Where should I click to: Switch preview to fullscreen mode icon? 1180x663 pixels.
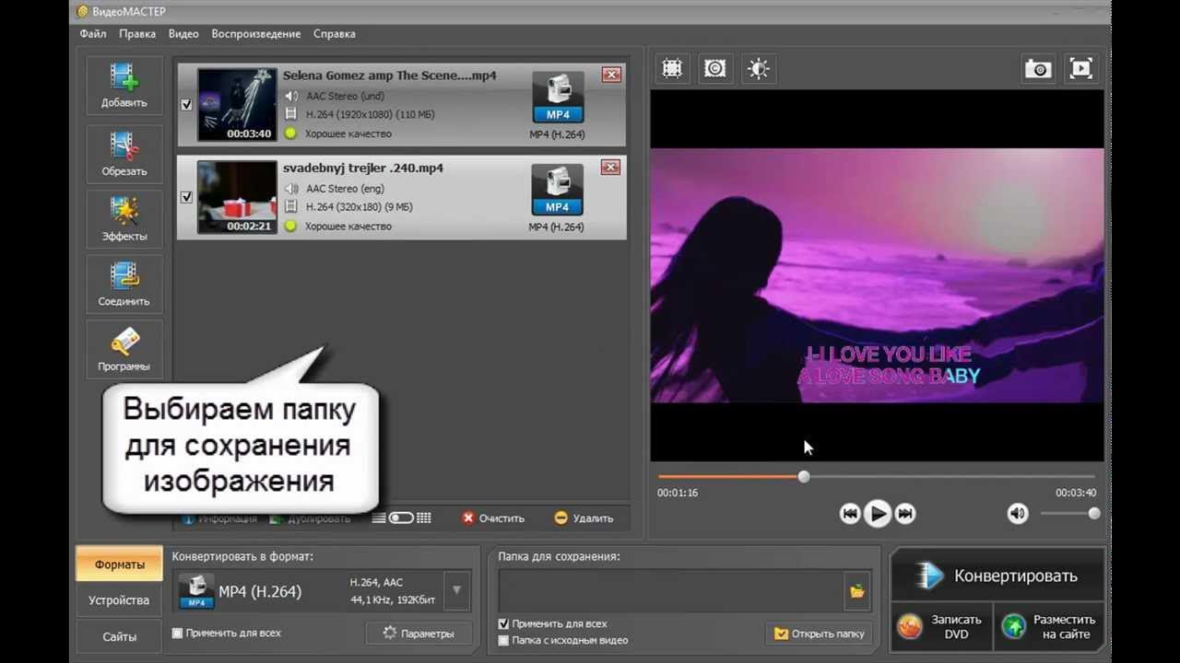tap(1080, 69)
